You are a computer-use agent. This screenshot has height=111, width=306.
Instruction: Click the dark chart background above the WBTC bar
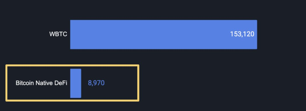pyautogui.click(x=163, y=10)
